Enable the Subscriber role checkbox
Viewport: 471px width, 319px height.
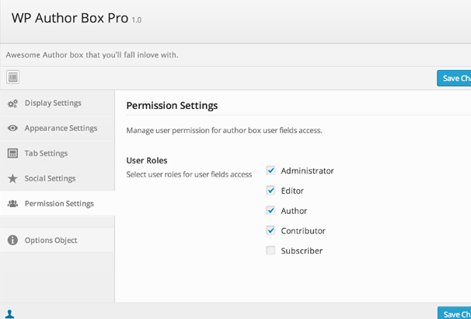click(270, 251)
